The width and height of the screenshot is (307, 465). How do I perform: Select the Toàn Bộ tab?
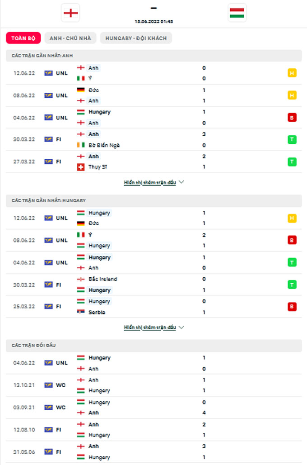pos(23,38)
